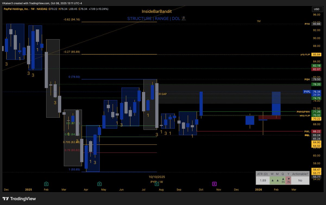
Task: Click the yellow 64.50 price label
Action: (316, 146)
